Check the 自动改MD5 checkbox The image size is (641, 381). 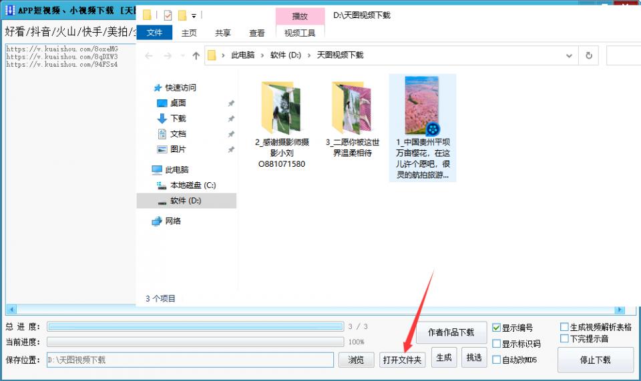pyautogui.click(x=496, y=360)
